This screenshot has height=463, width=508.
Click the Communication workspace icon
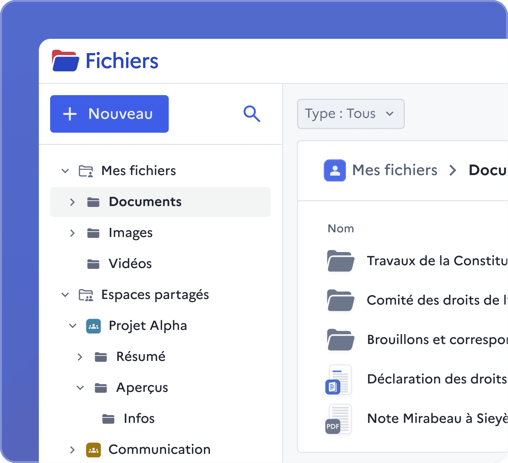pos(93,450)
